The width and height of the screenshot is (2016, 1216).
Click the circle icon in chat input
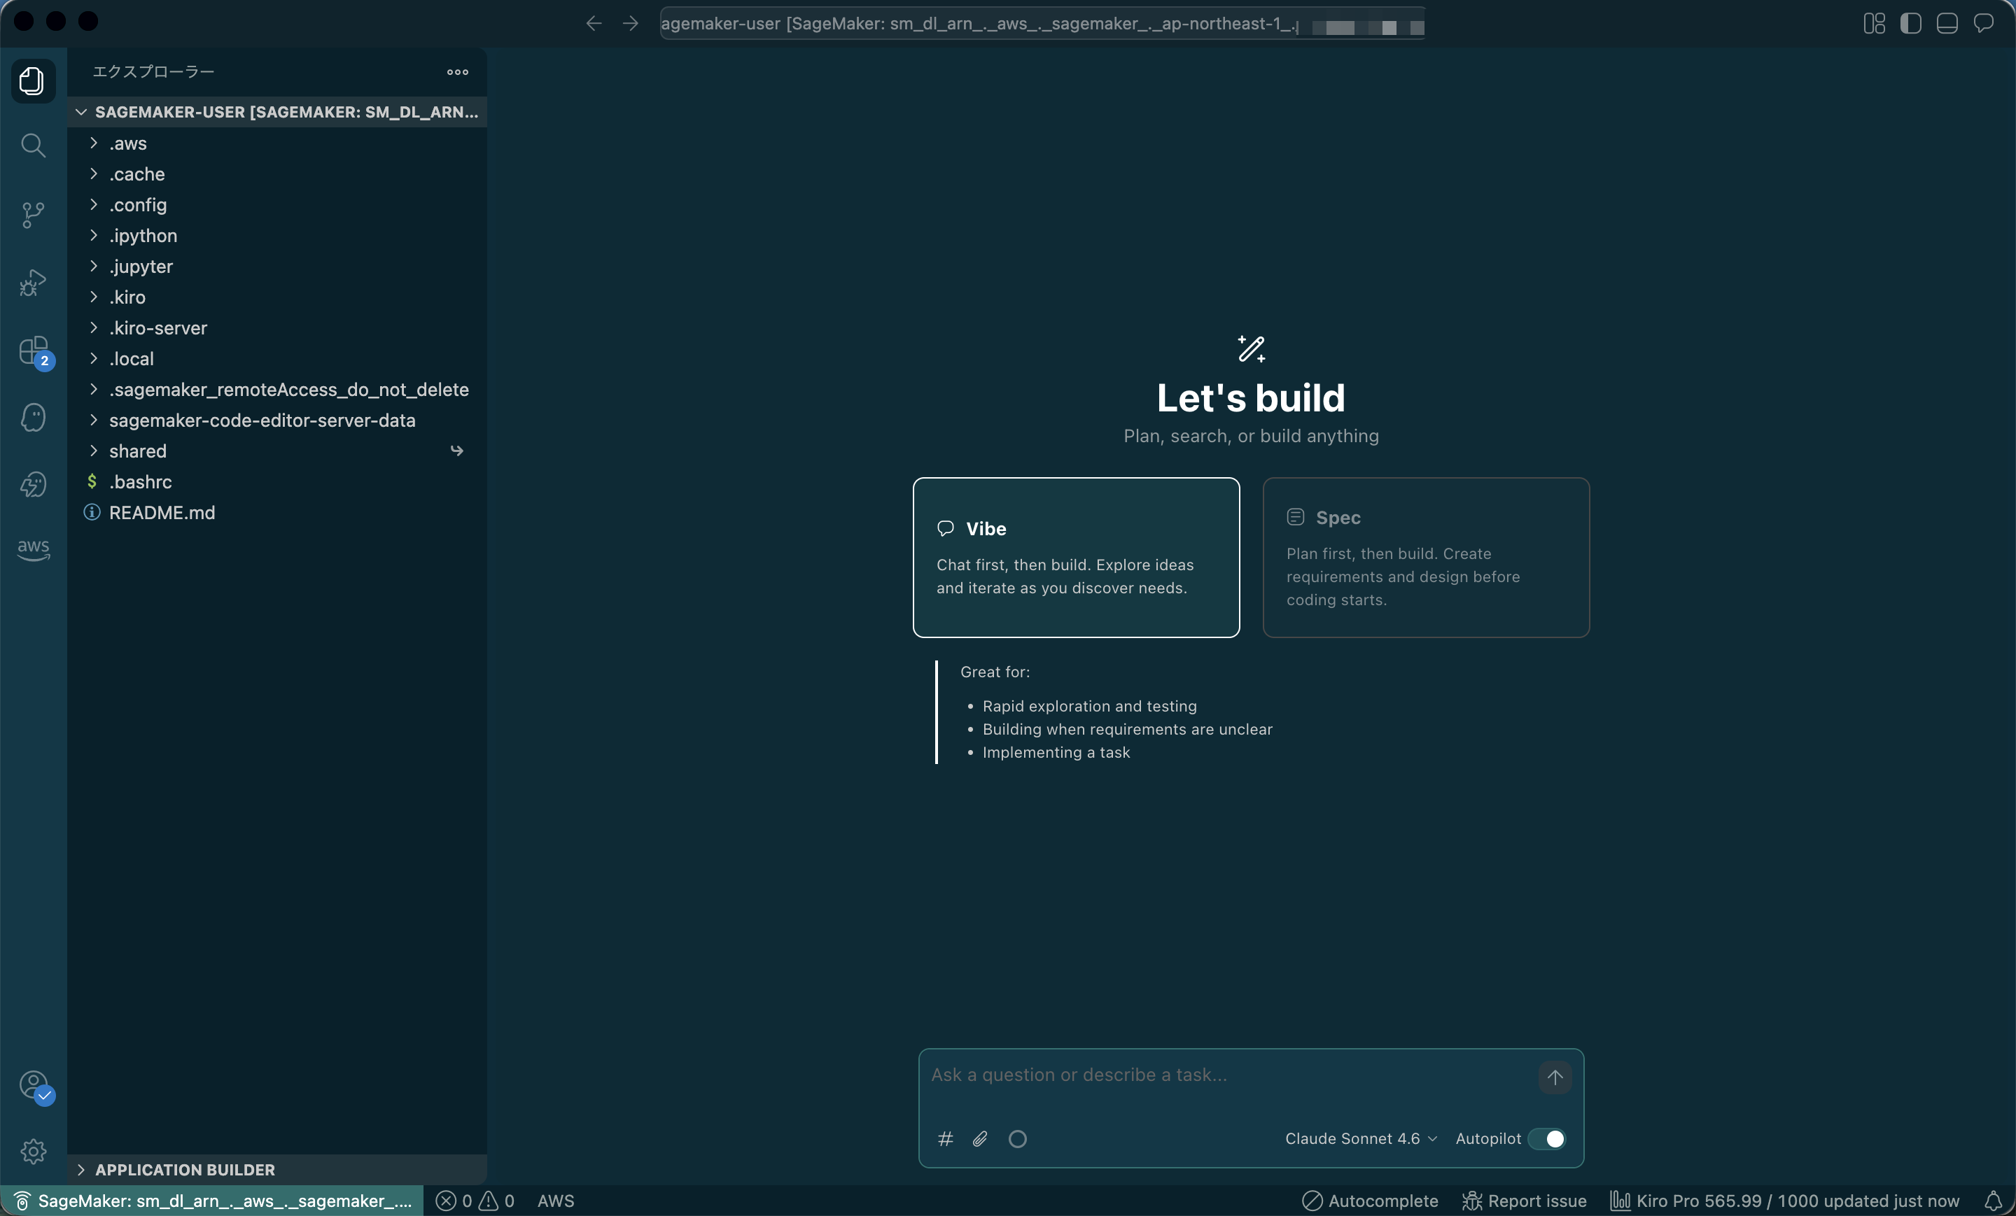[x=1017, y=1138]
